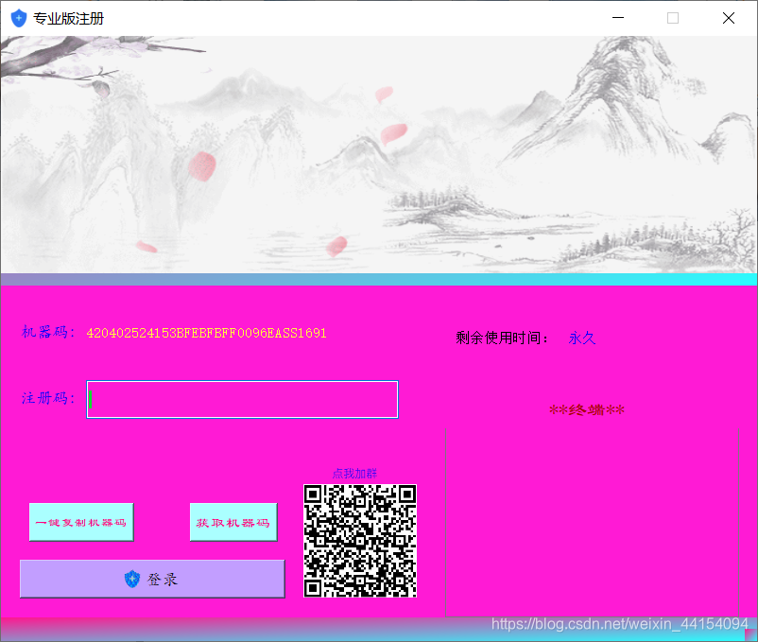
Task: Click 获取机器码 button
Action: click(x=233, y=522)
